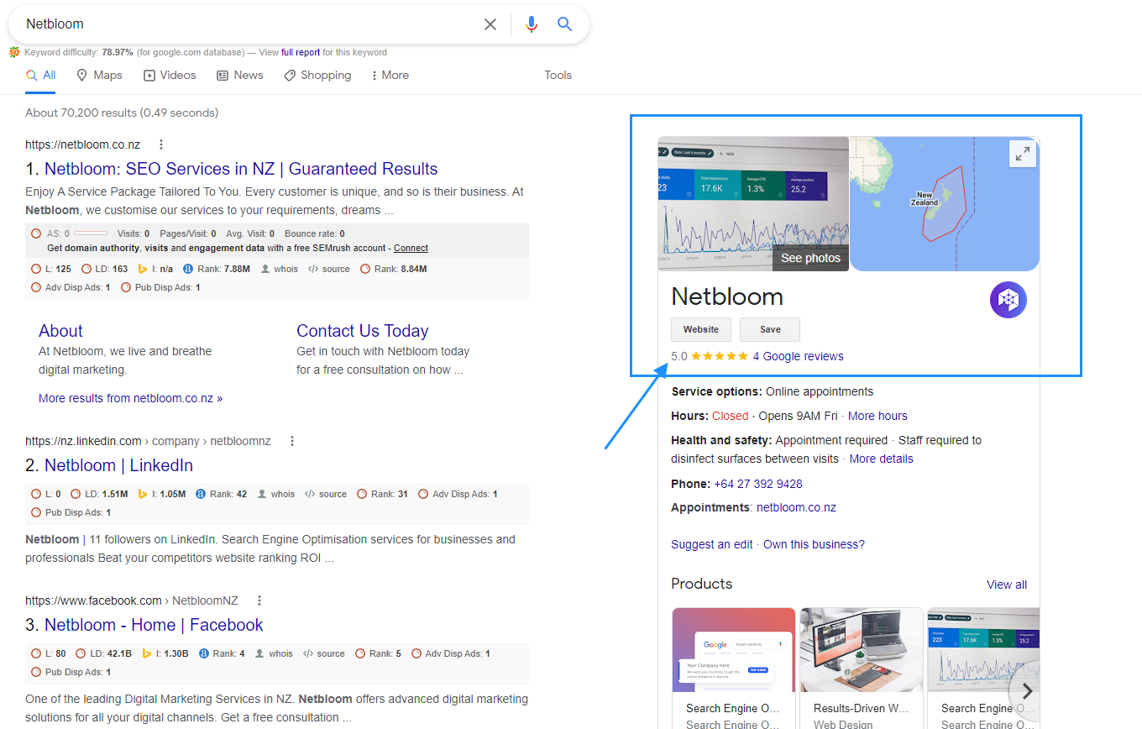
Task: Click the SEMrush icon beside Keyword difficulty
Action: click(14, 52)
